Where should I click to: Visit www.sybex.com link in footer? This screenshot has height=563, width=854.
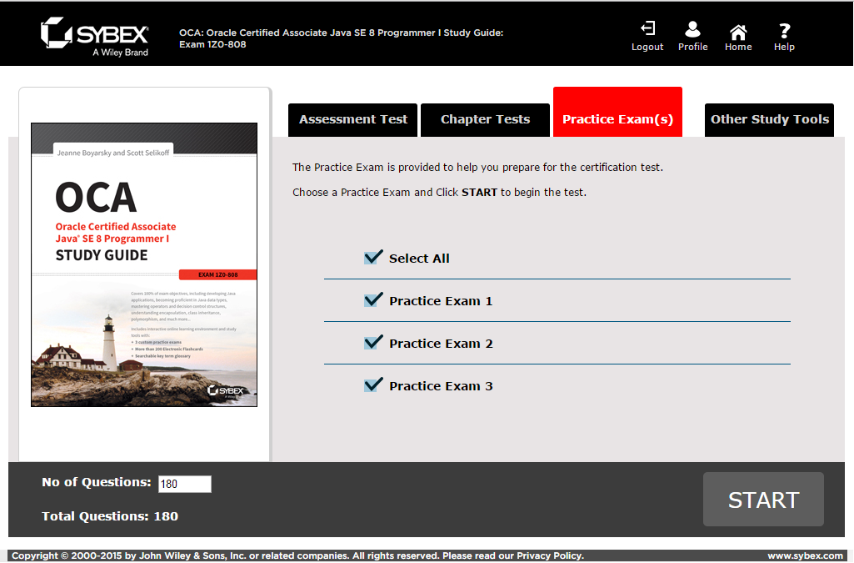coord(805,556)
